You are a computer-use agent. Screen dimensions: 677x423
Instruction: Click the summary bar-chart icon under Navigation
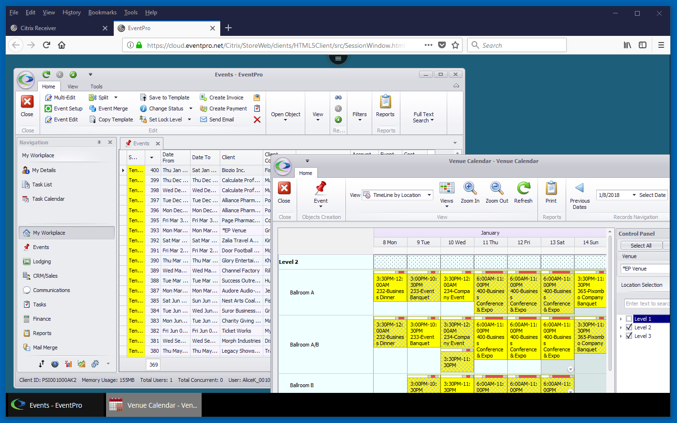coord(68,364)
